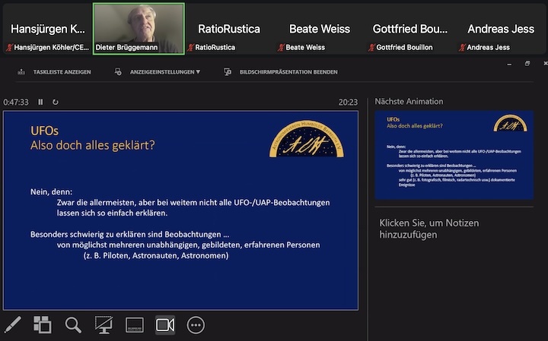Click Taskleiste anzeigen
Screen dimensions: 548x341
click(x=53, y=72)
